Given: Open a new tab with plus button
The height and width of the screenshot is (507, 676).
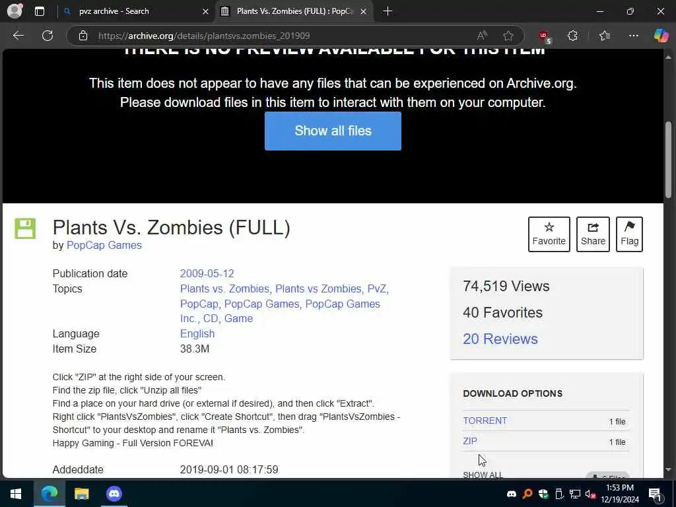Looking at the screenshot, I should pos(388,11).
